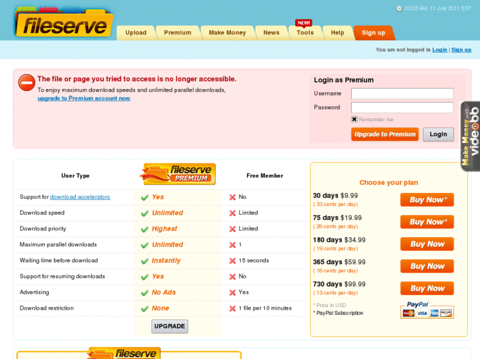Click the gray Login button

[x=438, y=134]
